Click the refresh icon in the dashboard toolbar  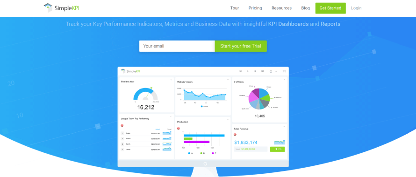pyautogui.click(x=271, y=71)
